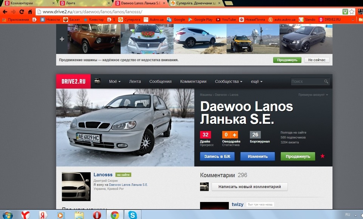Open the Бортжурнал counter 26

255,135
